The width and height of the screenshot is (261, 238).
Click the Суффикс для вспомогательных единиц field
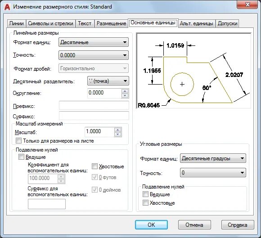47,204
